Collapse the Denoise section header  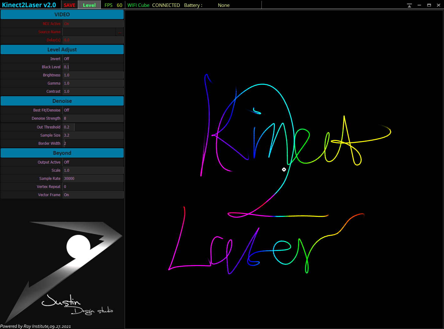62,101
